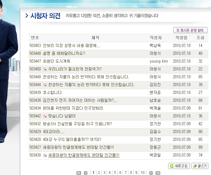This screenshot has height=175, width=211.
Task: Open post '설명 좀 해봐달라니까요?'
Action: point(64,54)
